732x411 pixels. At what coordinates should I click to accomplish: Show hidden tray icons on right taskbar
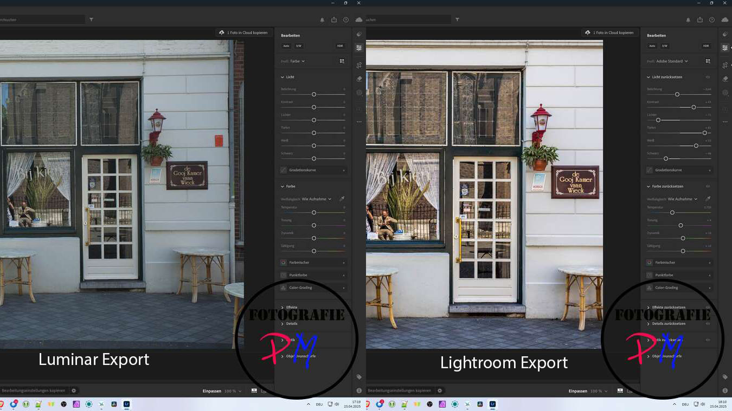click(x=675, y=404)
